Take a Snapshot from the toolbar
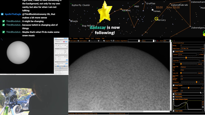205x115 pixels. pos(107,41)
